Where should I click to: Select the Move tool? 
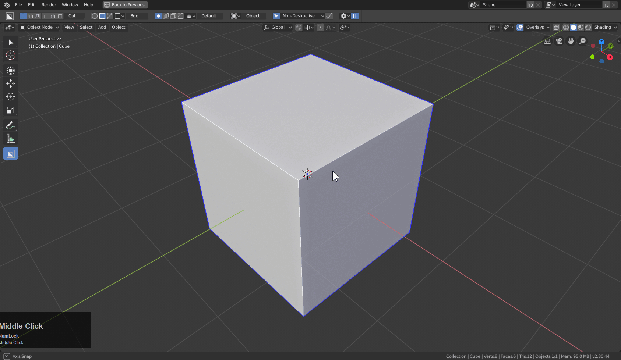pos(11,83)
